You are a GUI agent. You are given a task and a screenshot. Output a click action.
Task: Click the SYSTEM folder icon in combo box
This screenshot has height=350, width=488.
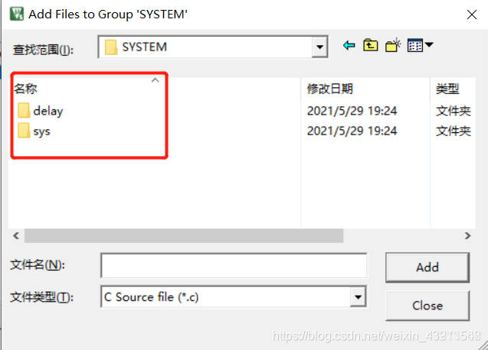[111, 47]
